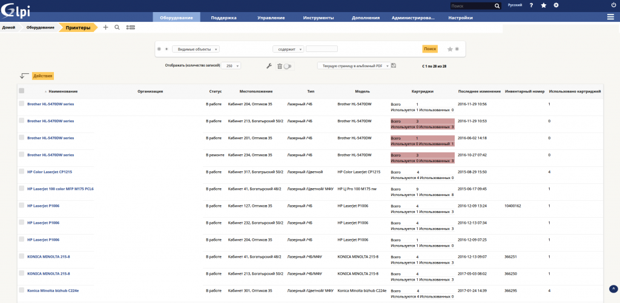Sort by Модель column header

[x=362, y=91]
